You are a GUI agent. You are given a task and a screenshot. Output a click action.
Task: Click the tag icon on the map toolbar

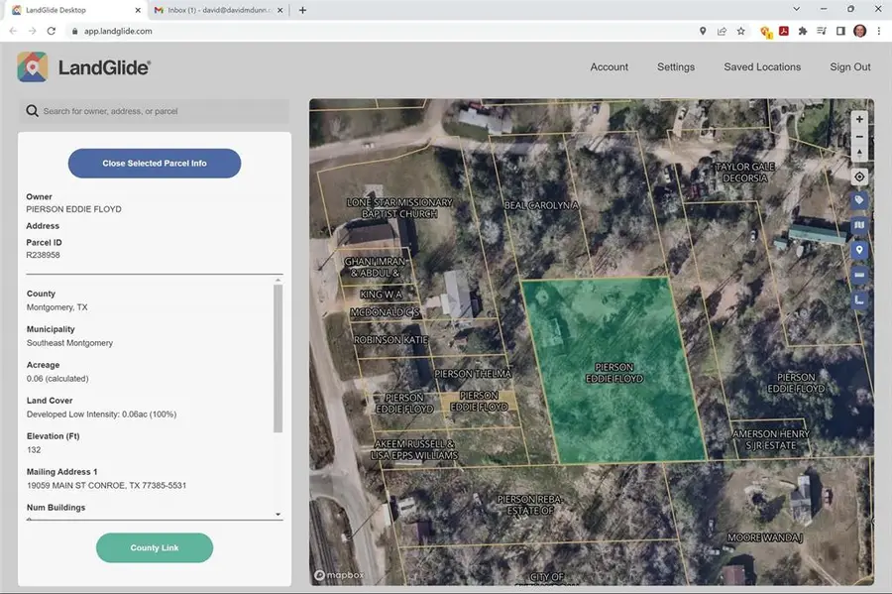(859, 200)
